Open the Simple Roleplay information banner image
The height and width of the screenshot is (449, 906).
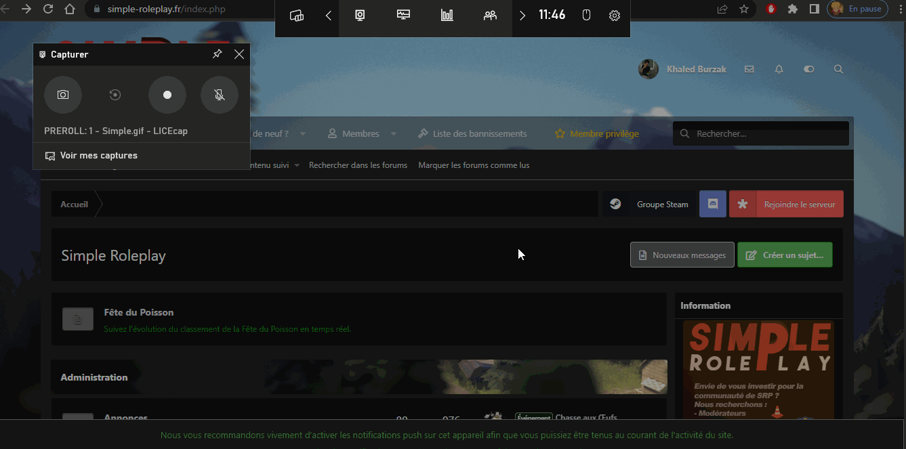(x=758, y=370)
